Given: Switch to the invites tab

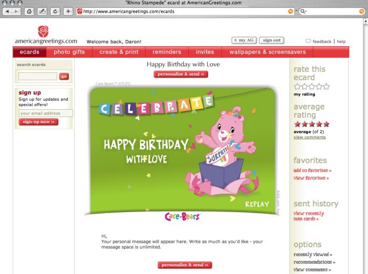Looking at the screenshot, I should [x=205, y=52].
